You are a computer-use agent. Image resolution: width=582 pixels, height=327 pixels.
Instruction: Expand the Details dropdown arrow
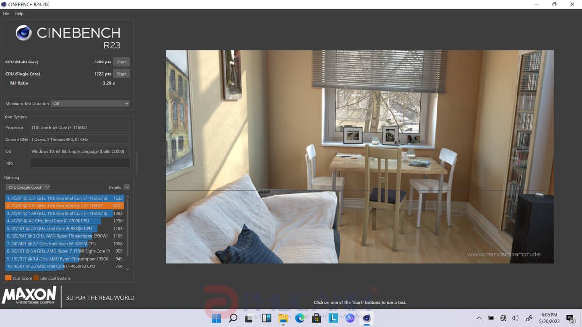(127, 187)
